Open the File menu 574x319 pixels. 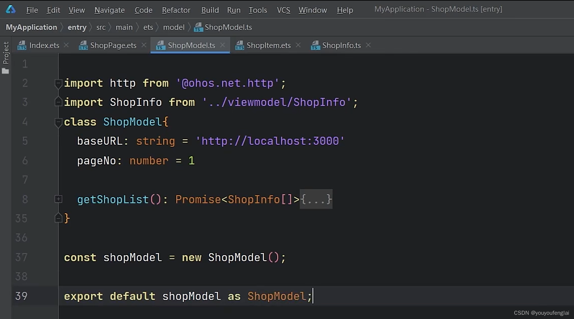click(32, 10)
